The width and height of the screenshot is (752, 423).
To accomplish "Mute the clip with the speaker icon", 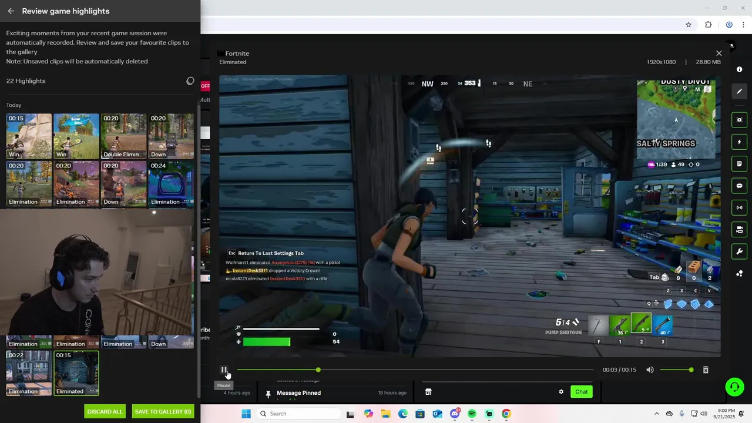I will point(650,370).
